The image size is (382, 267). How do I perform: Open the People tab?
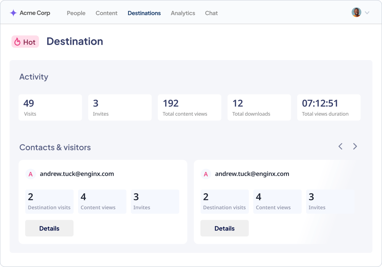(76, 13)
